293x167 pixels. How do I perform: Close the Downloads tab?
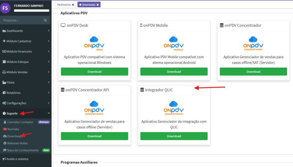point(97,5)
